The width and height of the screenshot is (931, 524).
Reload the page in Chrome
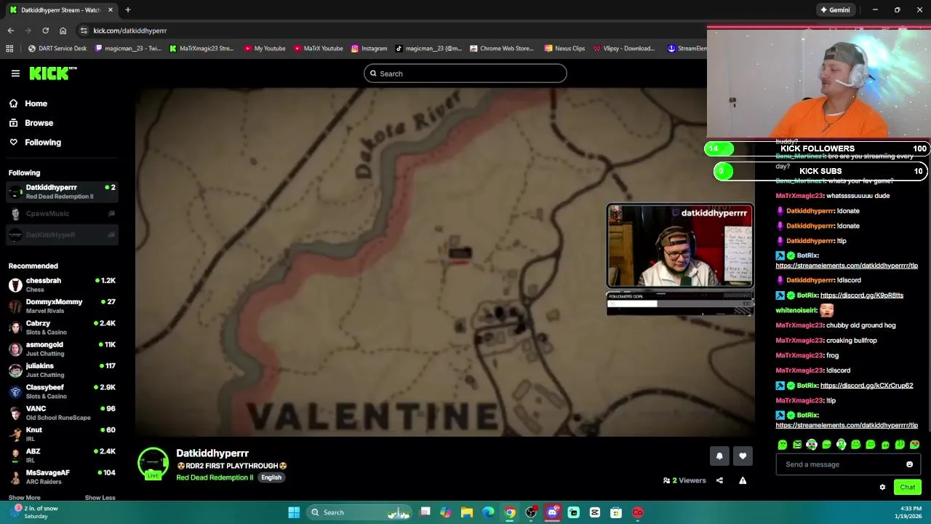click(x=45, y=31)
